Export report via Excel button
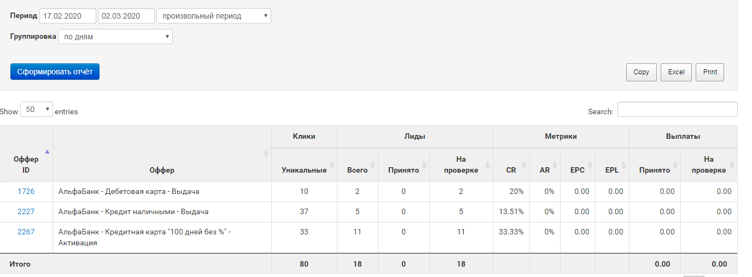 (676, 72)
